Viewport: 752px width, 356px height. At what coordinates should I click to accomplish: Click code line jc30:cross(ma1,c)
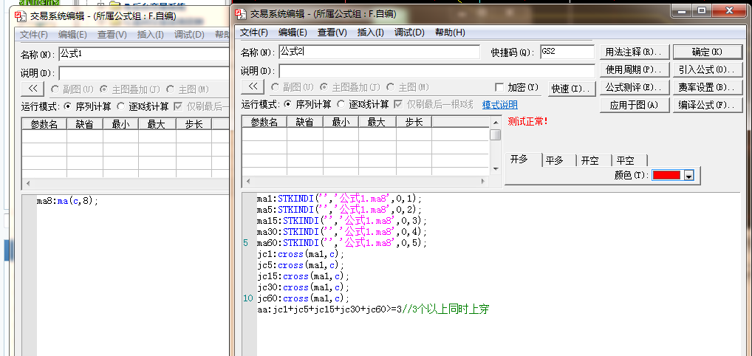pos(303,287)
